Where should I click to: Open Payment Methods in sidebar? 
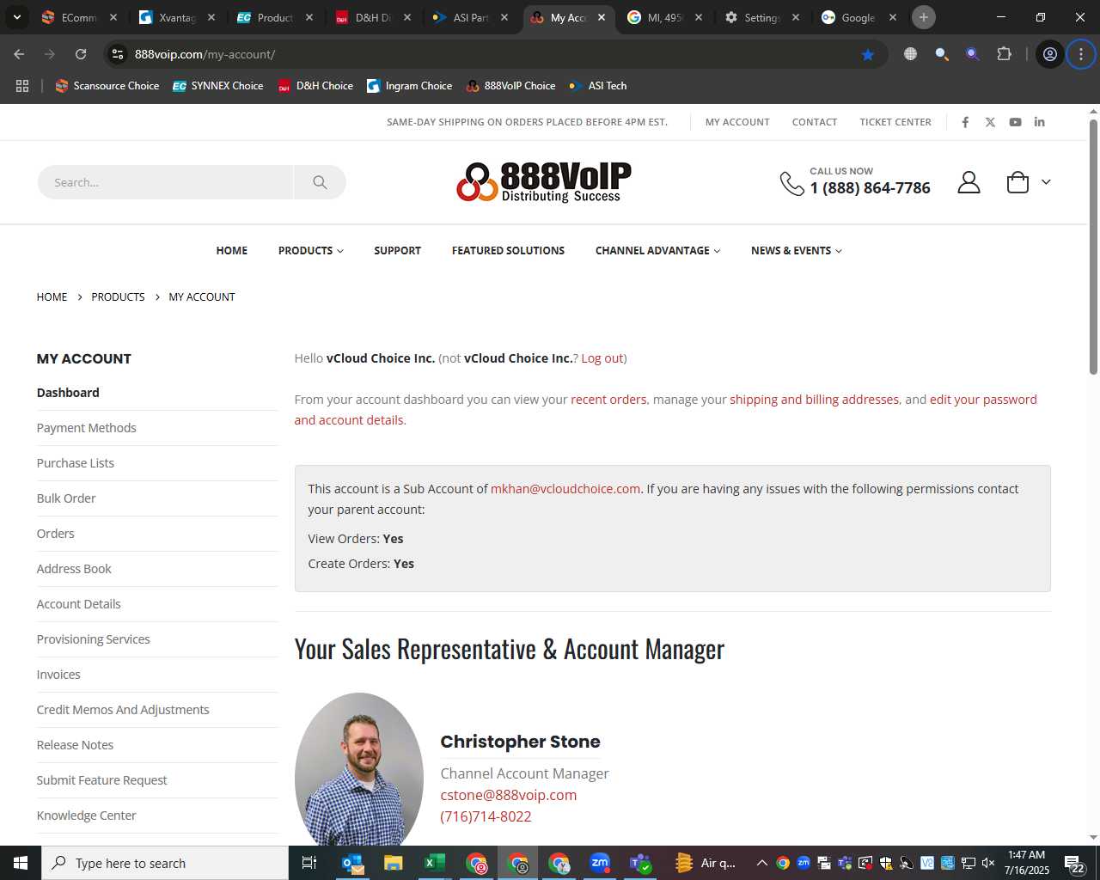[x=87, y=428]
